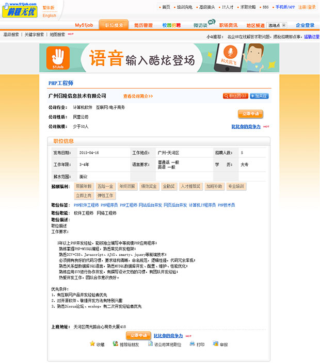Open the My51job tab

pos(84,25)
